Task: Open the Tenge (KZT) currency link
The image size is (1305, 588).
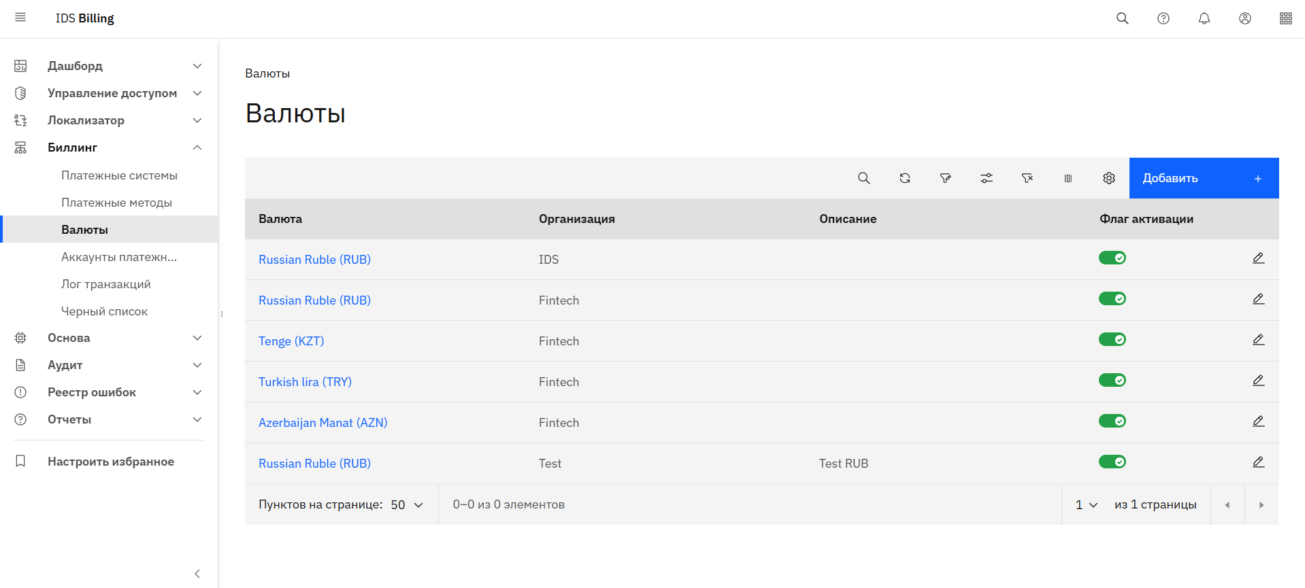Action: click(x=291, y=341)
